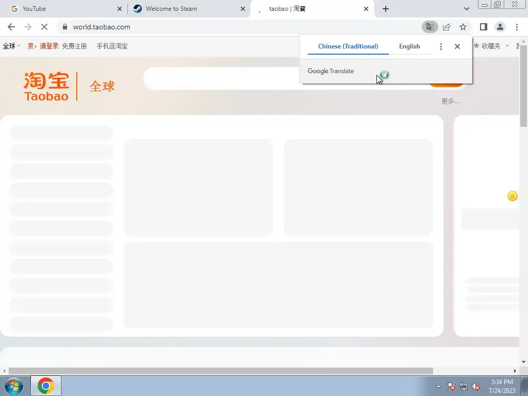Close the taobao tab
Screen dimensions: 528x396
[x=366, y=9]
